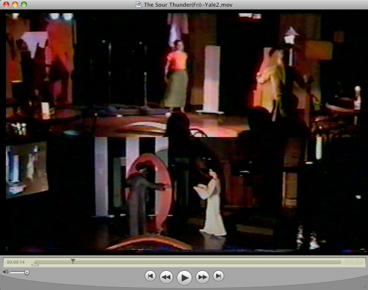Click the title The Sour Thunder(Fri)-Yale2.mov
This screenshot has width=368, height=290.
click(x=188, y=5)
